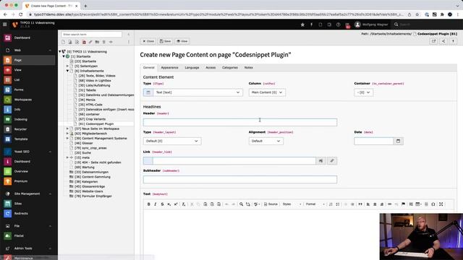The width and height of the screenshot is (463, 260).
Task: Open the View module in the sidebar
Action: pyautogui.click(x=29, y=70)
